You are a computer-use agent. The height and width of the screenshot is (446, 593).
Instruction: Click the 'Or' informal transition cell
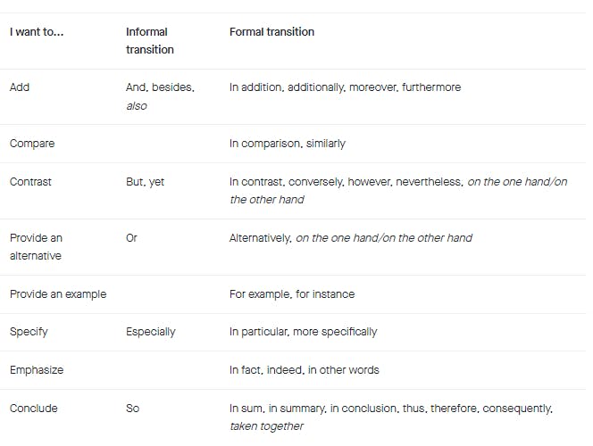click(x=131, y=238)
